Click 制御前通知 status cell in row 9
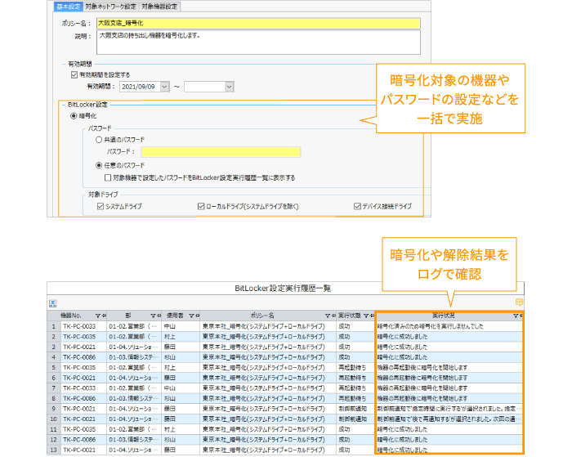 [x=355, y=409]
